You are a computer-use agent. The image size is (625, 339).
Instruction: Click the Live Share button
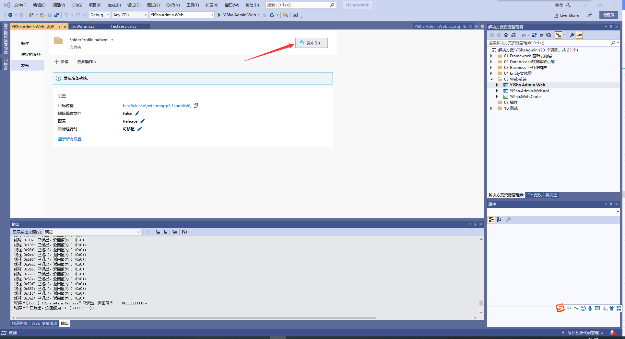click(566, 15)
